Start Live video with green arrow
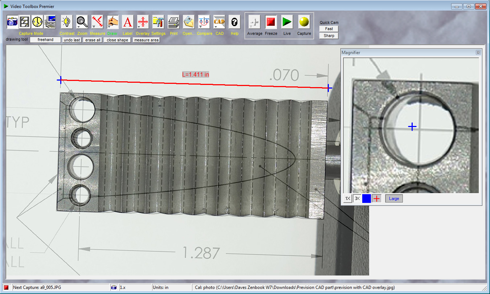The height and width of the screenshot is (294, 490). 287,22
